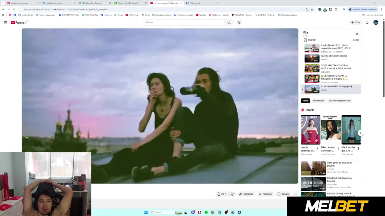Open the tab search dropdown arrow
The width and height of the screenshot is (385, 216).
3,3
